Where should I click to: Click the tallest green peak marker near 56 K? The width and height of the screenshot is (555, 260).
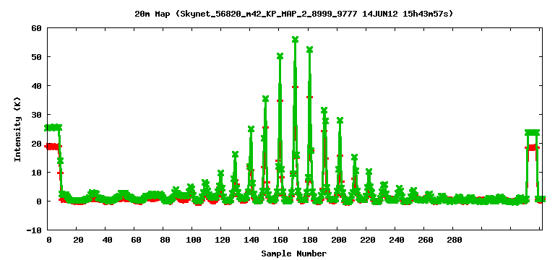[x=295, y=39]
